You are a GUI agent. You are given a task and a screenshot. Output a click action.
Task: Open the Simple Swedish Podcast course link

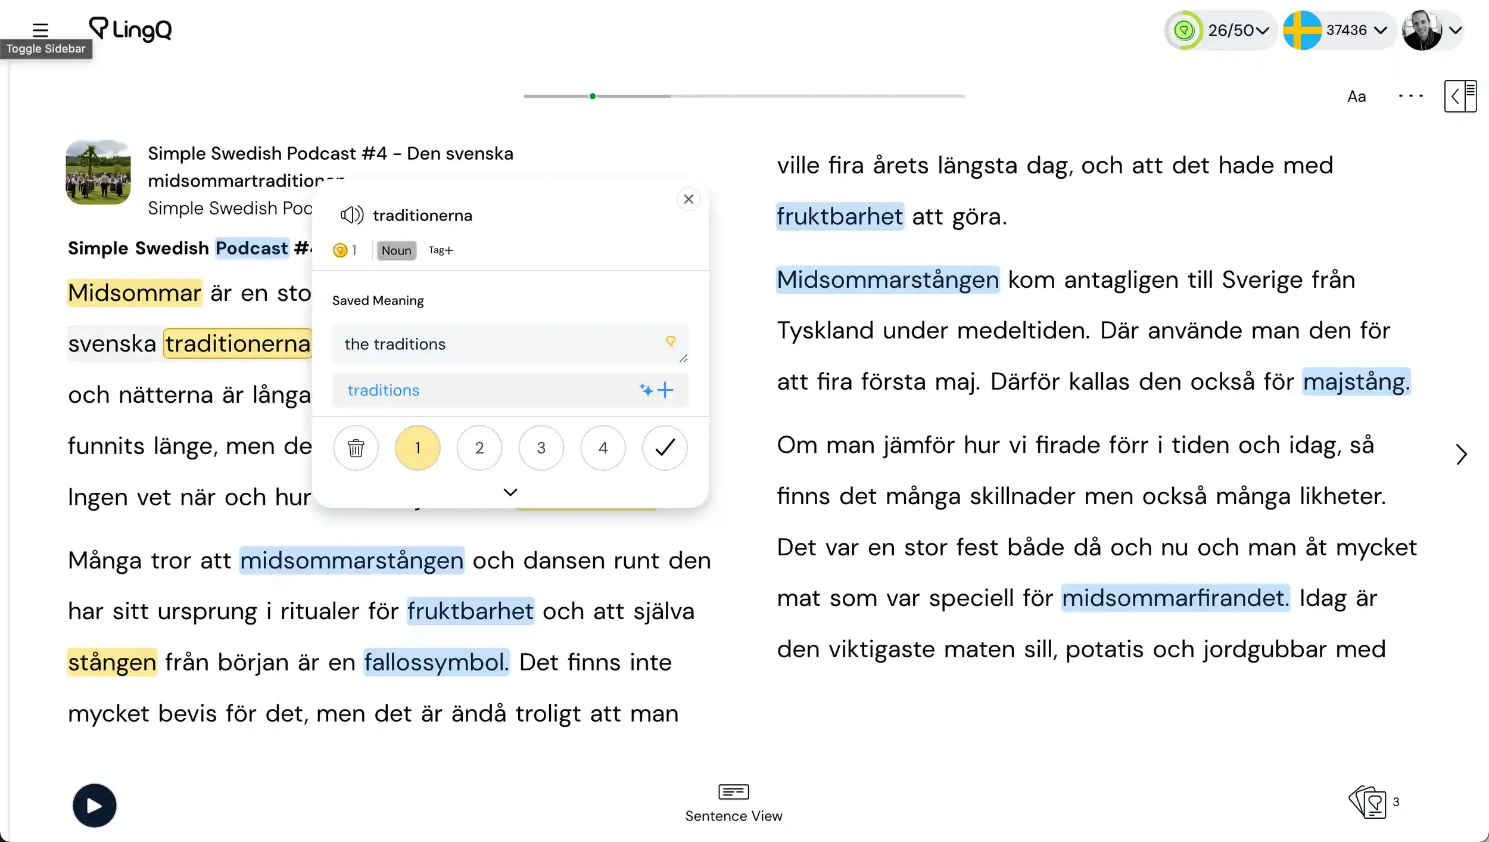230,208
